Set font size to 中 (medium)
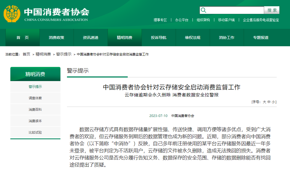Viewport: 290px width, 170px height. (x=269, y=102)
